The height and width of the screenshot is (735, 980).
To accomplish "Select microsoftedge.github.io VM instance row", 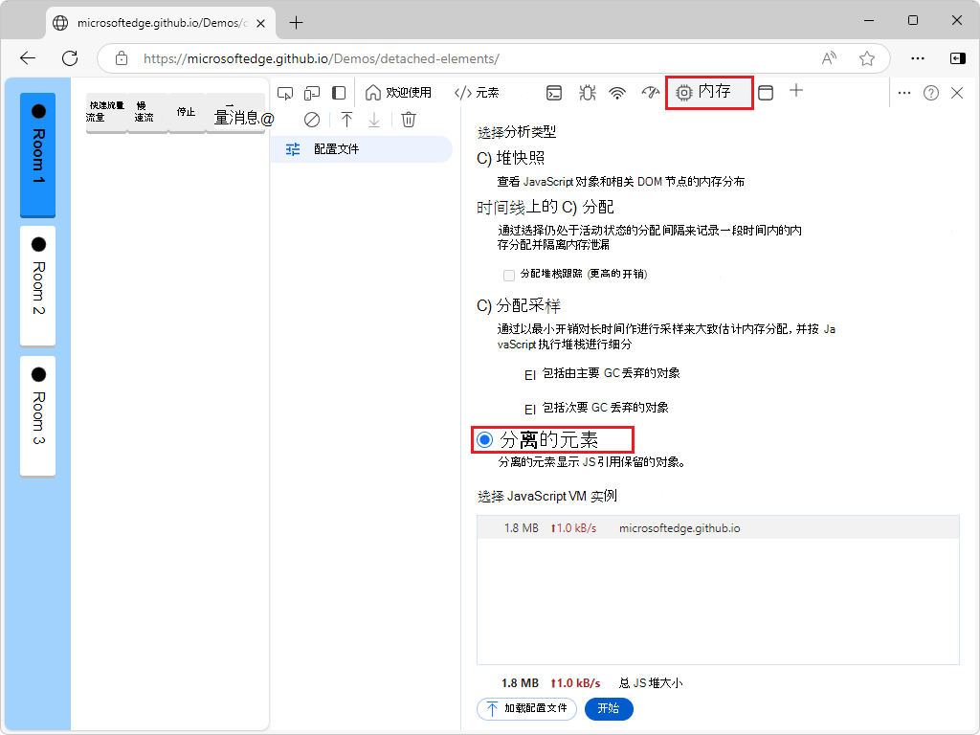I will point(718,528).
